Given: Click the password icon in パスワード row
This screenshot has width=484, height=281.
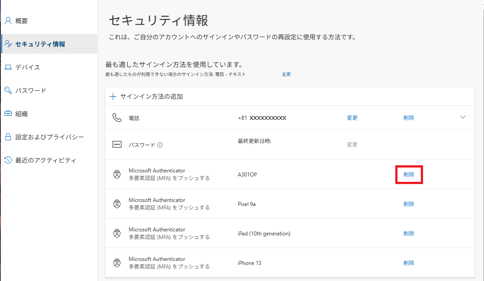Looking at the screenshot, I should [x=117, y=145].
